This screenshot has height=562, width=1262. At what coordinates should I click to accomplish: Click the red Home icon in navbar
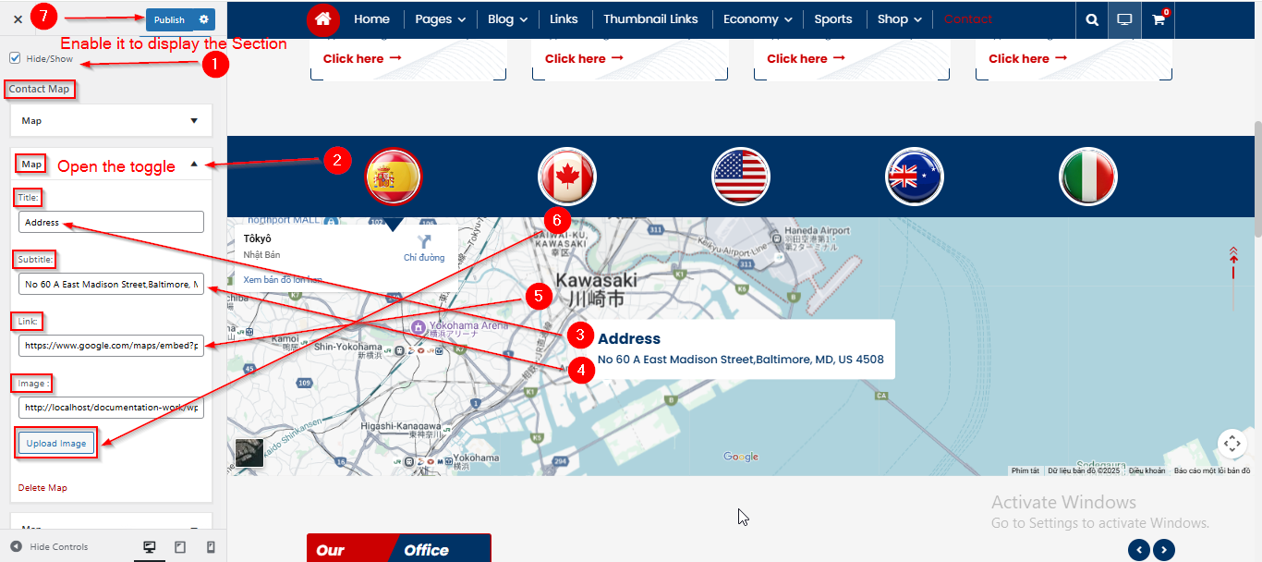click(x=322, y=19)
